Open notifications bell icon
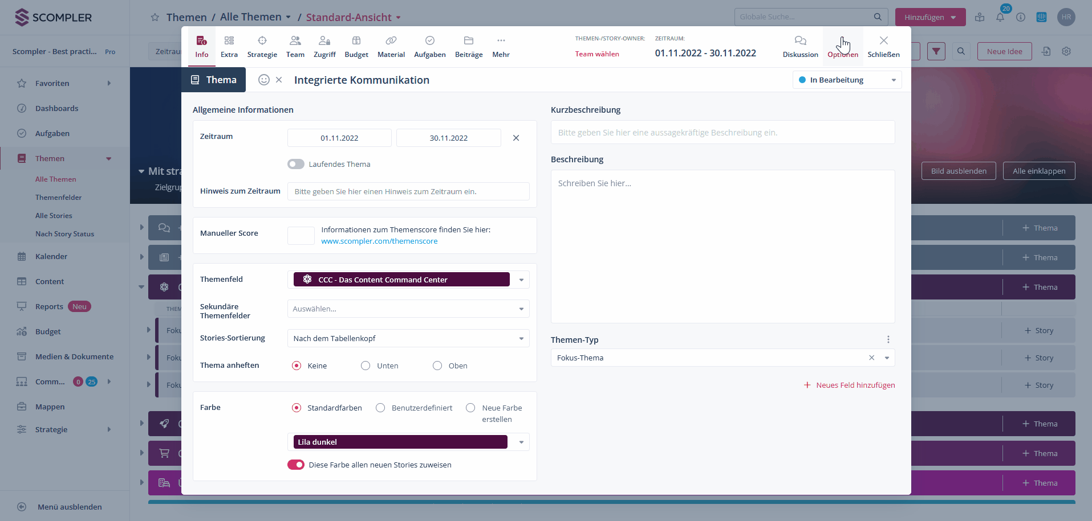The image size is (1092, 521). point(1000,18)
